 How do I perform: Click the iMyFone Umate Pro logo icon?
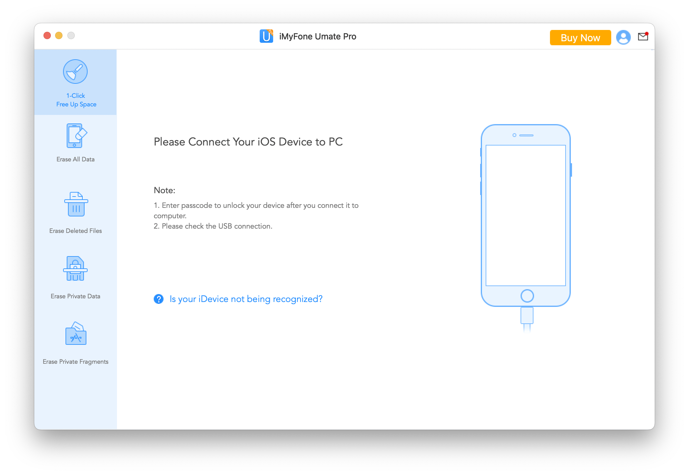(x=266, y=36)
